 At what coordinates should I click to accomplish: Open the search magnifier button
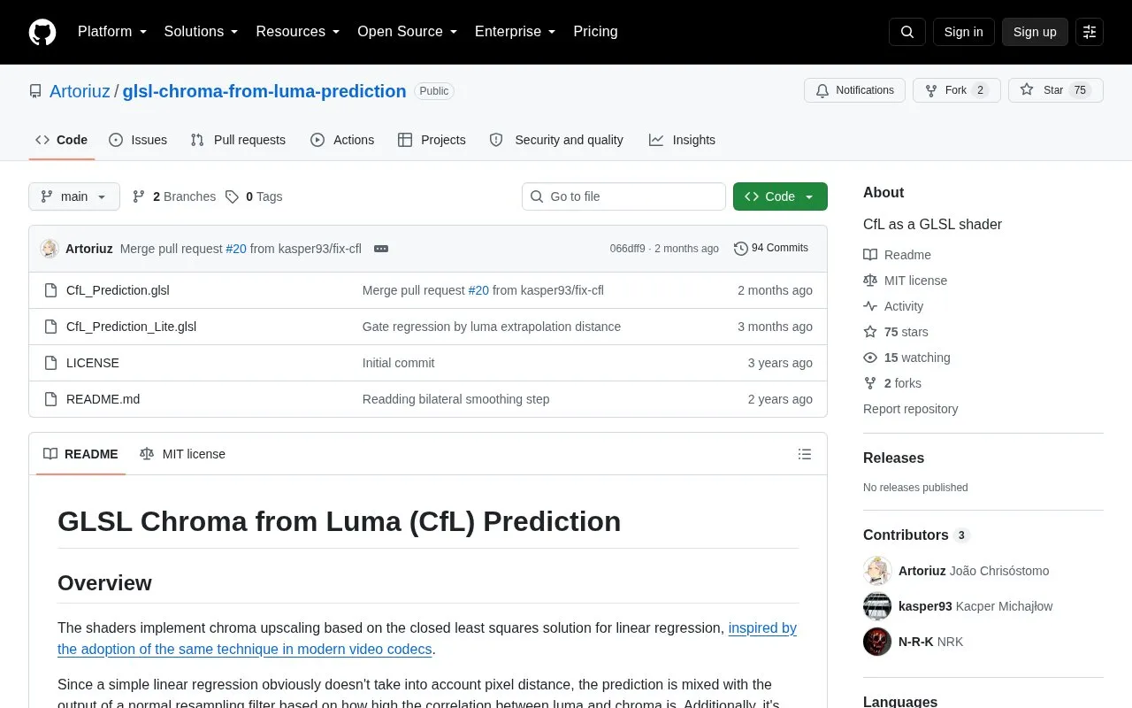coord(907,32)
